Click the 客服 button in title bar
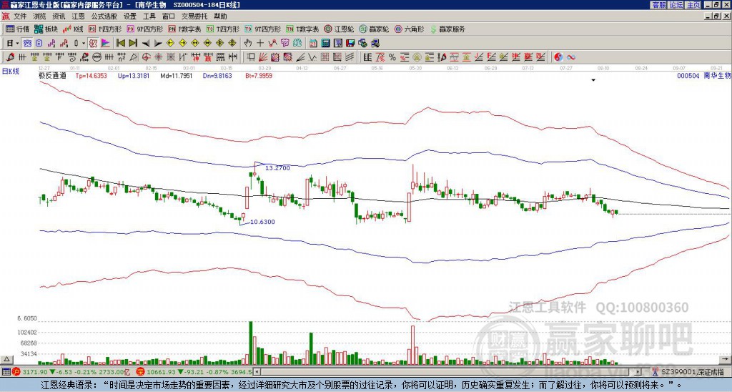The height and width of the screenshot is (392, 732). click(658, 5)
